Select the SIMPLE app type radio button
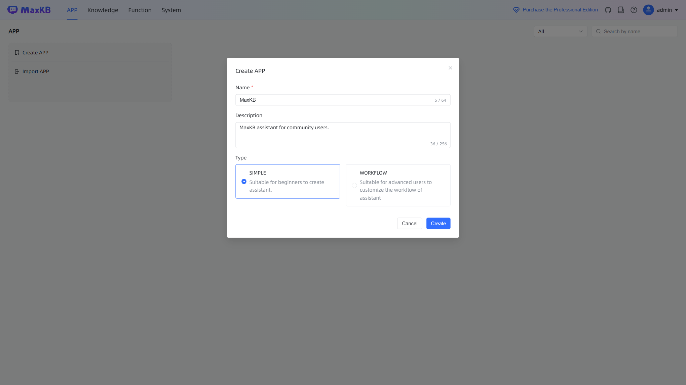686x385 pixels. click(244, 181)
